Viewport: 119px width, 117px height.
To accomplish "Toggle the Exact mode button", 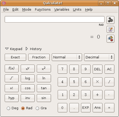I will click(x=15, y=57).
